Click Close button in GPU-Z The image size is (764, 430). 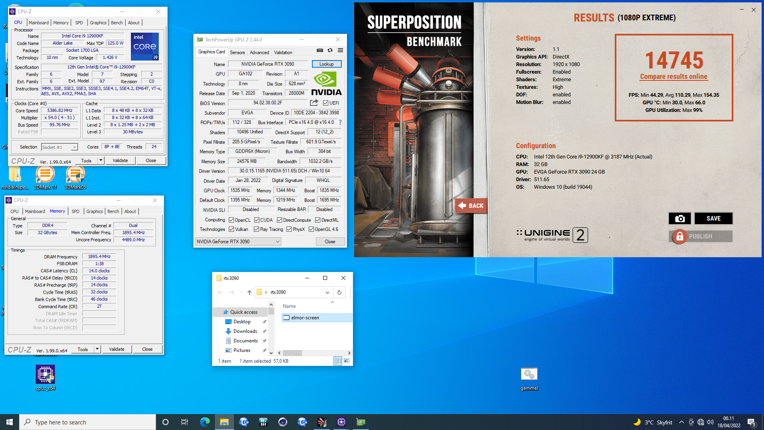click(x=330, y=242)
